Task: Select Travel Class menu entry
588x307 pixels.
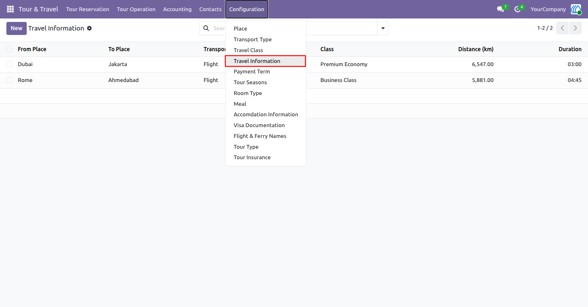Action: (266, 50)
